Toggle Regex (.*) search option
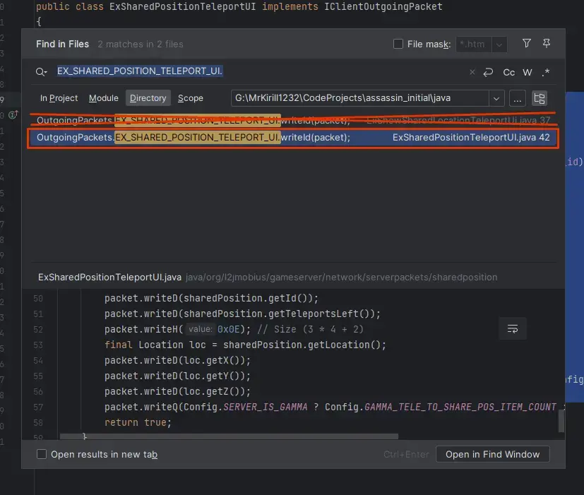Screen dimensions: 584x495 click(x=546, y=72)
